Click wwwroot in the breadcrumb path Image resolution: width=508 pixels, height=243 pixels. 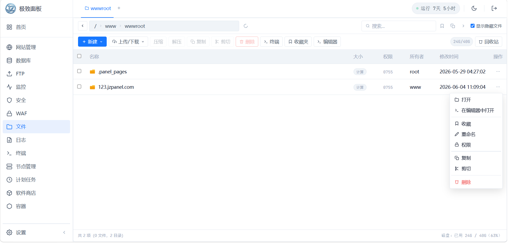[135, 26]
